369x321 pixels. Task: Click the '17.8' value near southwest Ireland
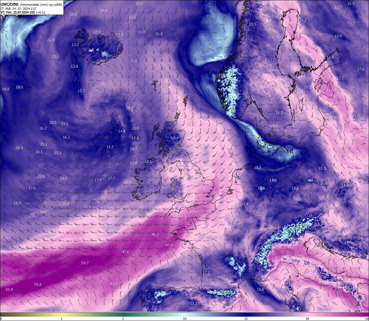137,194
